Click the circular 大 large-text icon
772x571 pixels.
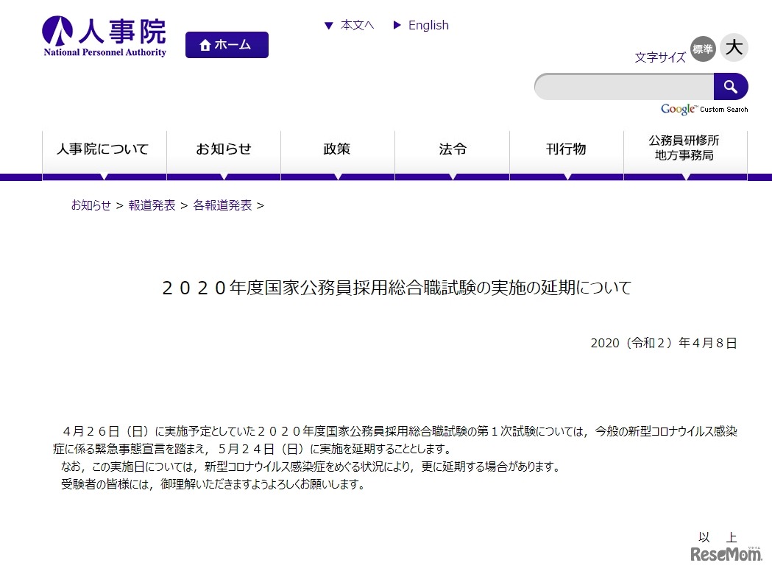point(733,48)
